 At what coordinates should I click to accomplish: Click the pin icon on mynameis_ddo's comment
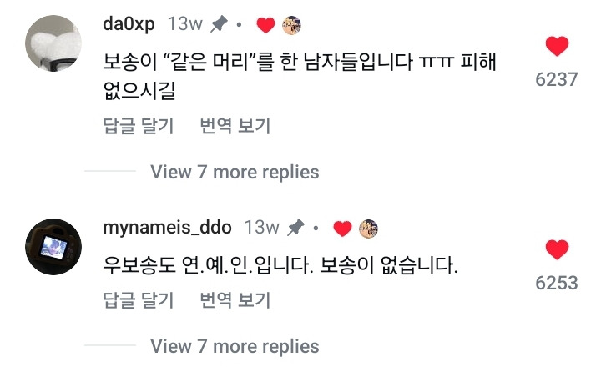295,228
